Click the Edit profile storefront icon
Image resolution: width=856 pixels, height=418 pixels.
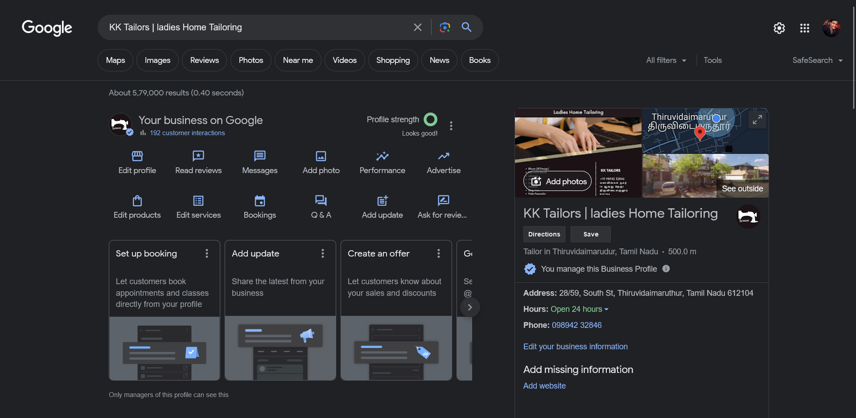coord(137,156)
